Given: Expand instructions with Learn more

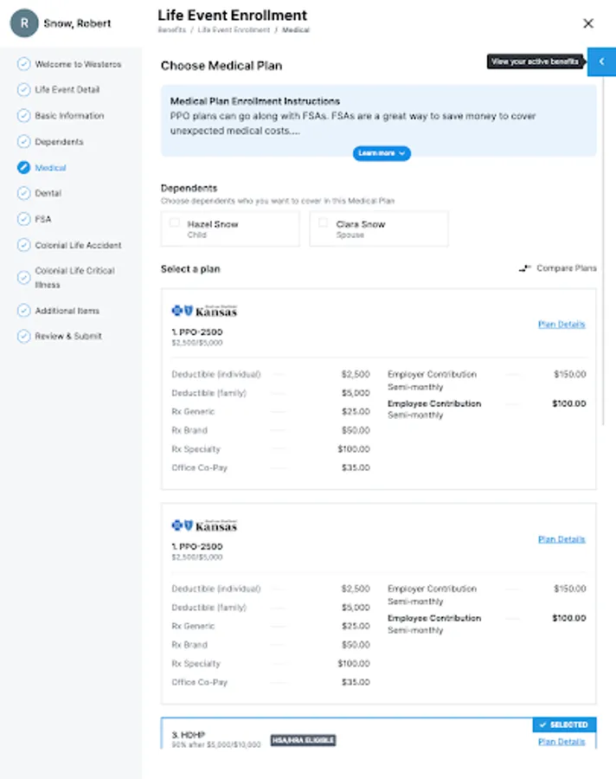Looking at the screenshot, I should pos(382,153).
